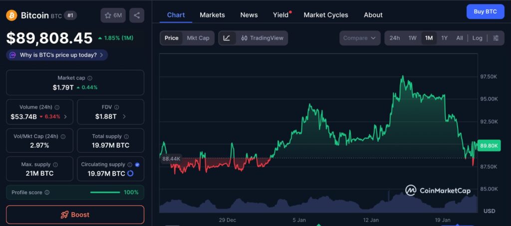Click the 89.80K current price label
Screen dimensions: 511x226
489,146
